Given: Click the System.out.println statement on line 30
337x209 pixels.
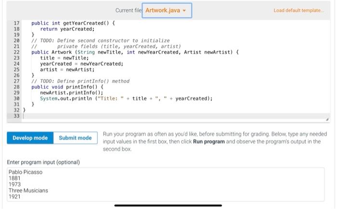Looking at the screenshot, I should tap(126, 98).
